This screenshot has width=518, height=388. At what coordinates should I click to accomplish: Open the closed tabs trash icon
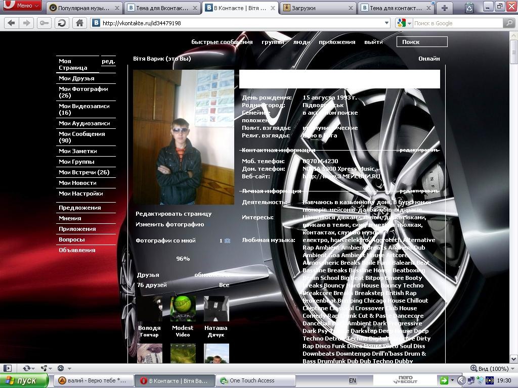469,8
